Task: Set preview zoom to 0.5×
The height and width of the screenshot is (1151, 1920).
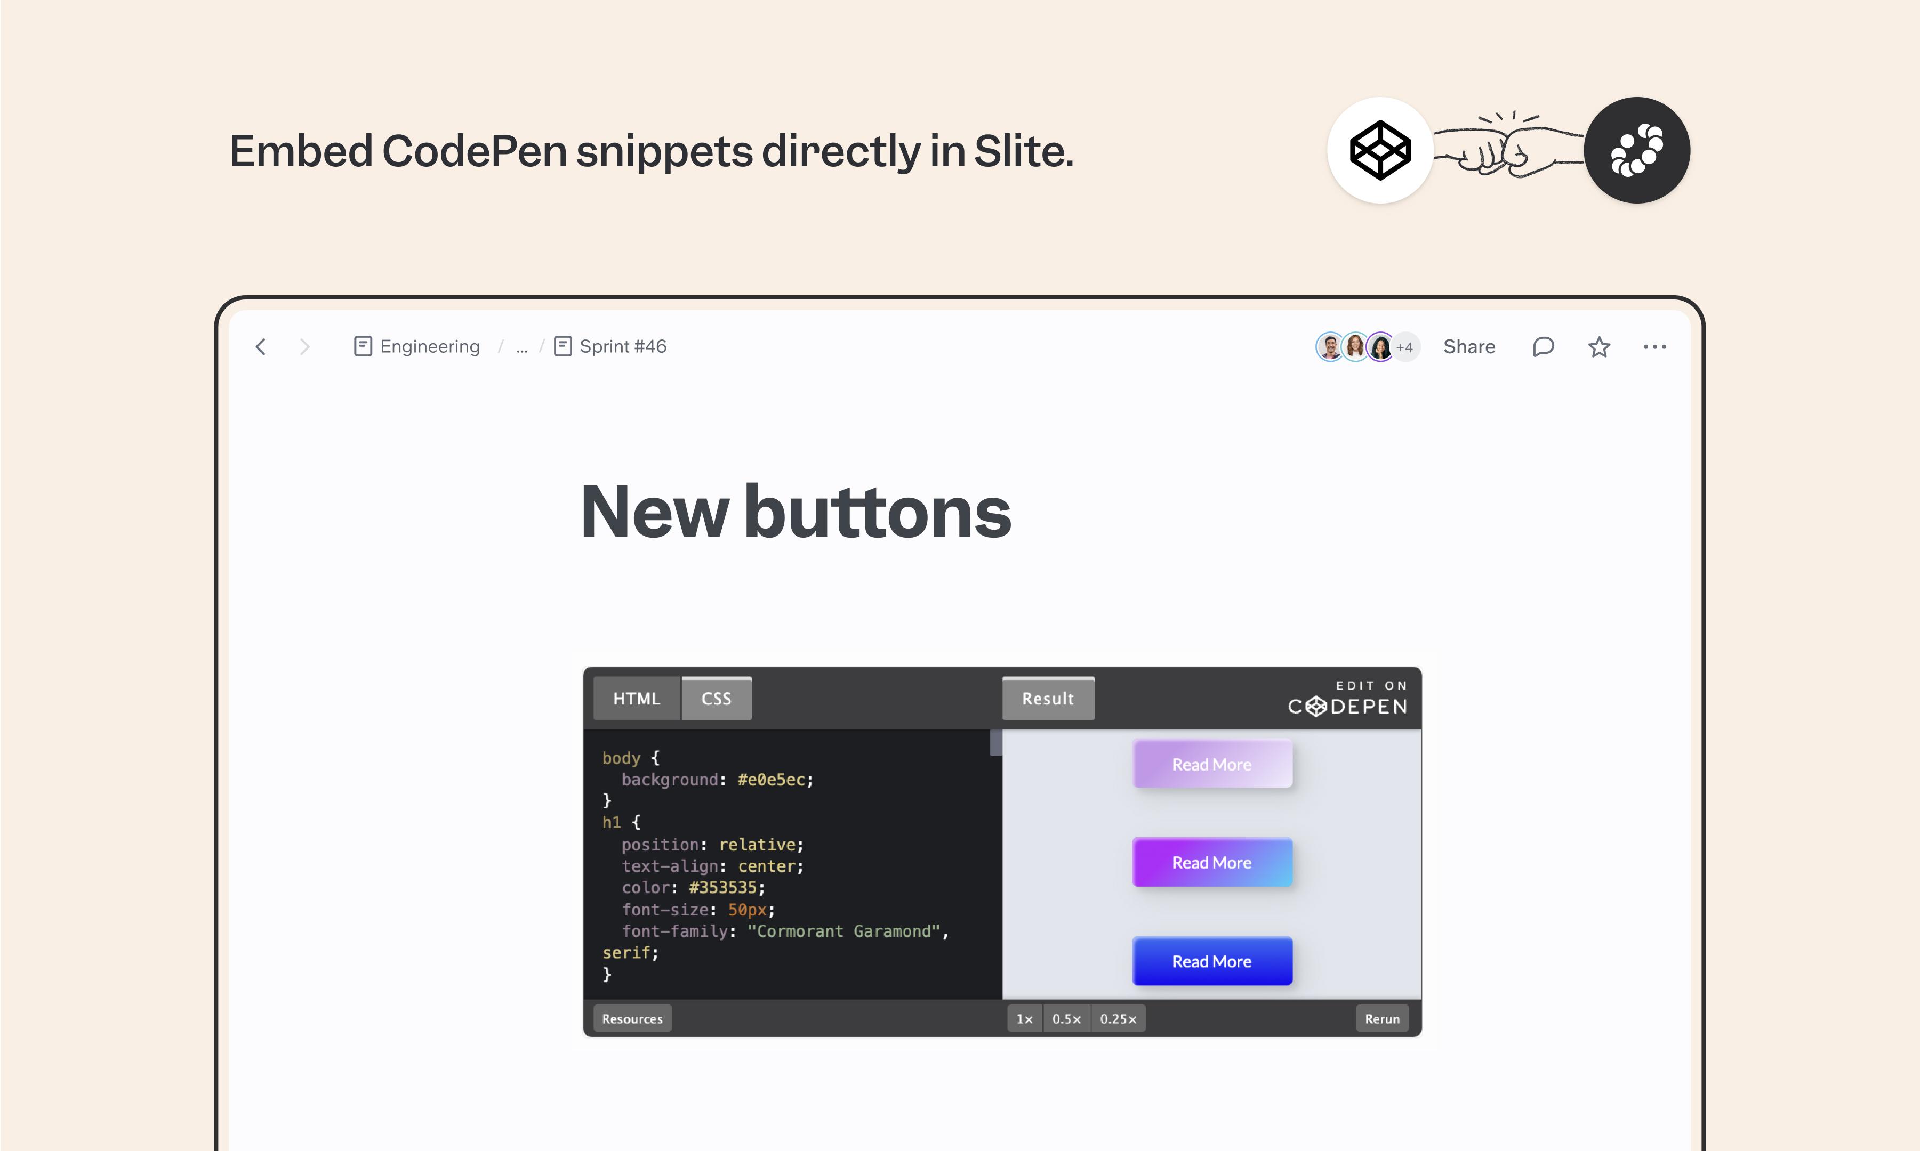Action: click(x=1066, y=1018)
